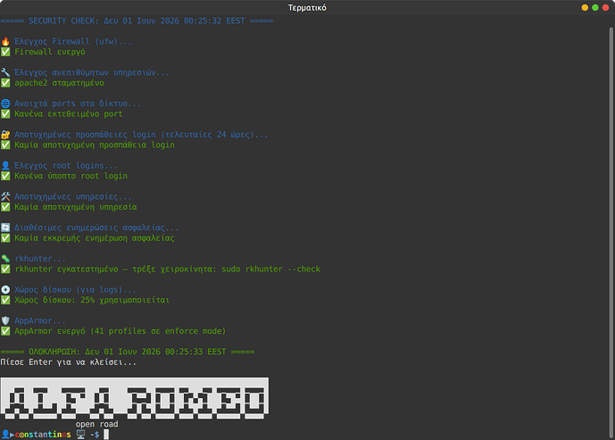Screen dimensions: 615x440
Task: Click the text 'apache2 σταματημένο'
Action: (59, 83)
